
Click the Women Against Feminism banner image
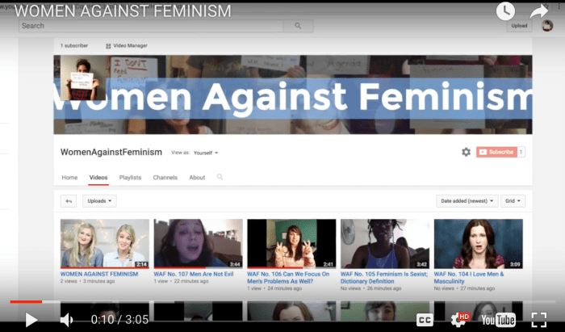pos(293,95)
